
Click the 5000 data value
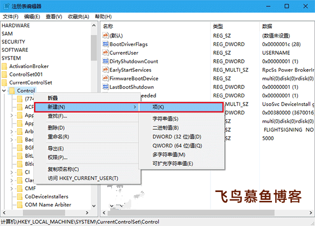point(268,138)
